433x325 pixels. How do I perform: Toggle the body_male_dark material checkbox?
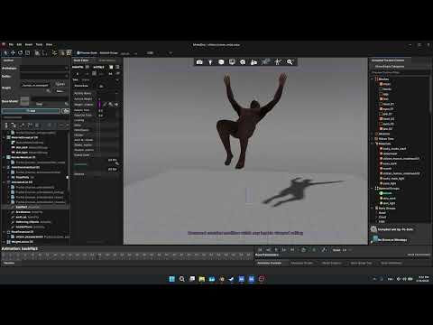point(381,149)
